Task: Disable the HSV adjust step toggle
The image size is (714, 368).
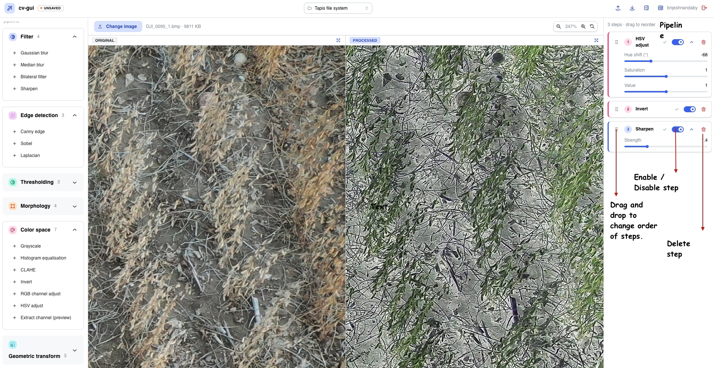Action: point(678,42)
